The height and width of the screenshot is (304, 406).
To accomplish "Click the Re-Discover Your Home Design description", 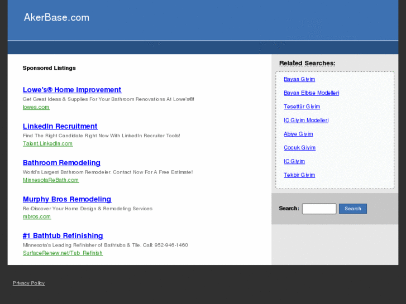I will (x=88, y=209).
